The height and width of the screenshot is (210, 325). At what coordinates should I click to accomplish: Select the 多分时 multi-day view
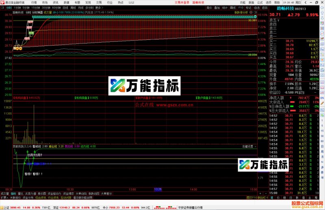pos(89,8)
